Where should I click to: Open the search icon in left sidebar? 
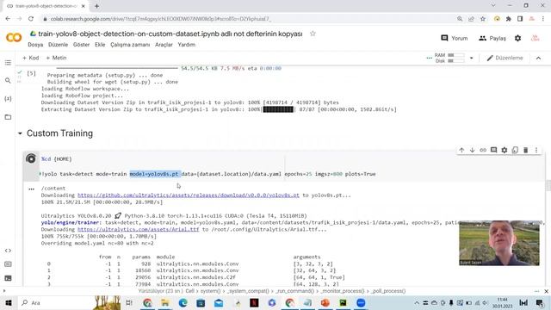(x=8, y=80)
